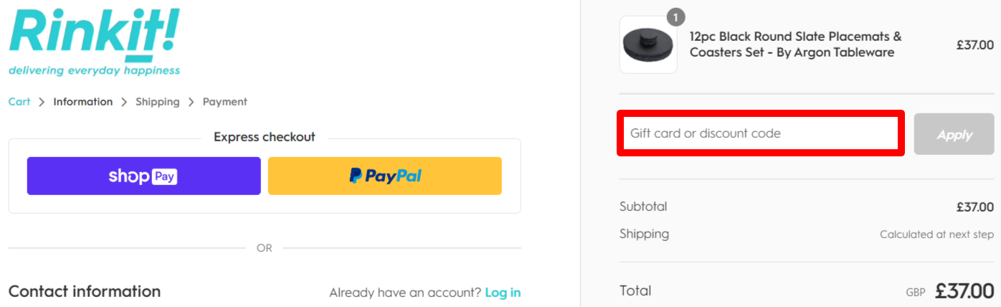Click the chevron after Cart breadcrumb
This screenshot has height=307, width=1001.
[42, 102]
